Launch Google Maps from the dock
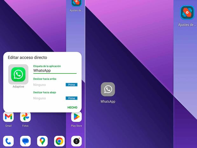 (42, 141)
